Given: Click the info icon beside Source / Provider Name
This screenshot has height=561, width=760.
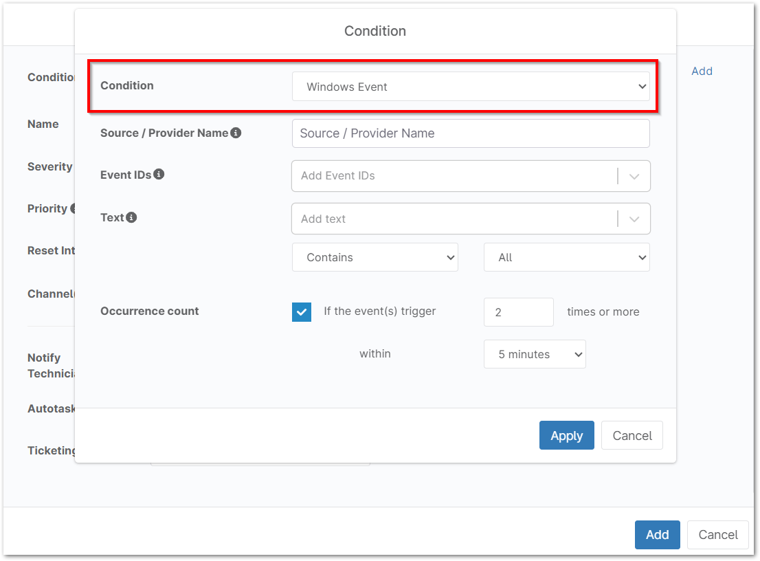Looking at the screenshot, I should tap(236, 133).
